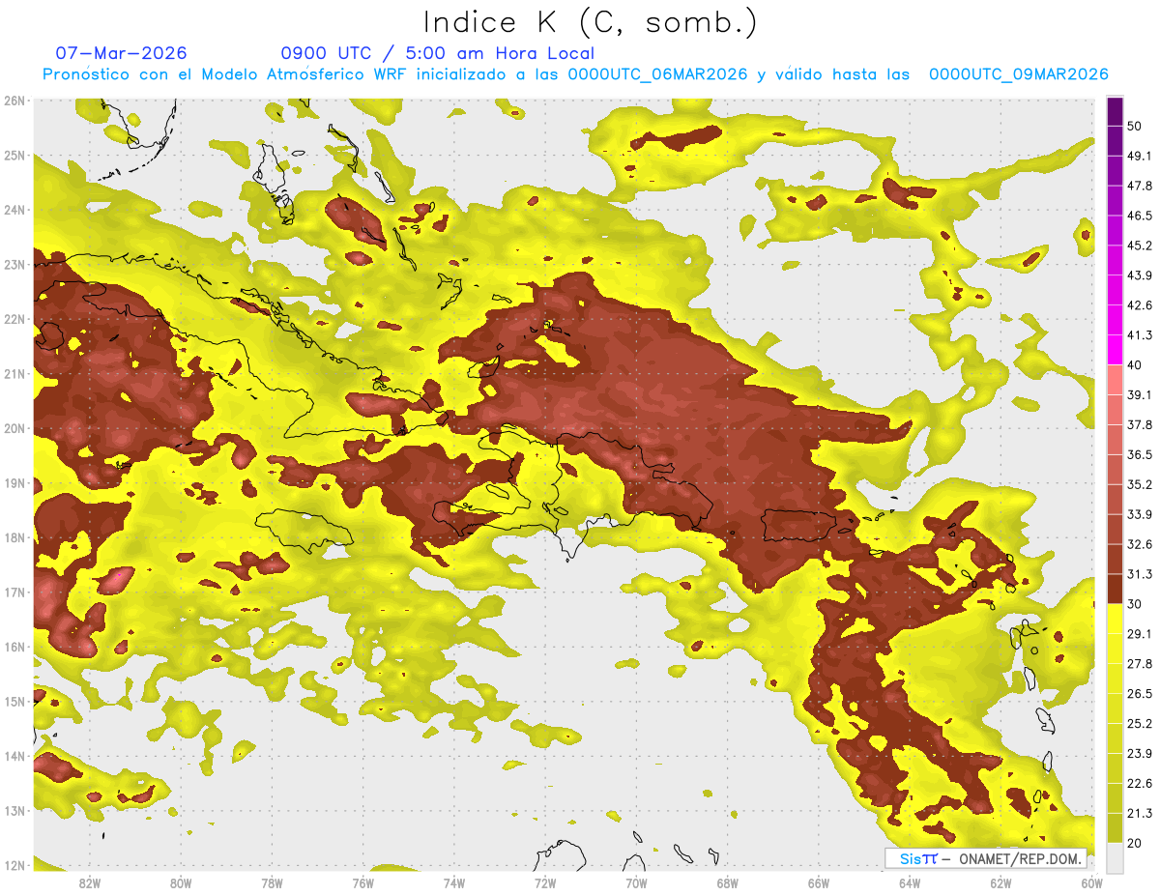
Task: Click the latitude axis label 14N
Action: pyautogui.click(x=15, y=756)
